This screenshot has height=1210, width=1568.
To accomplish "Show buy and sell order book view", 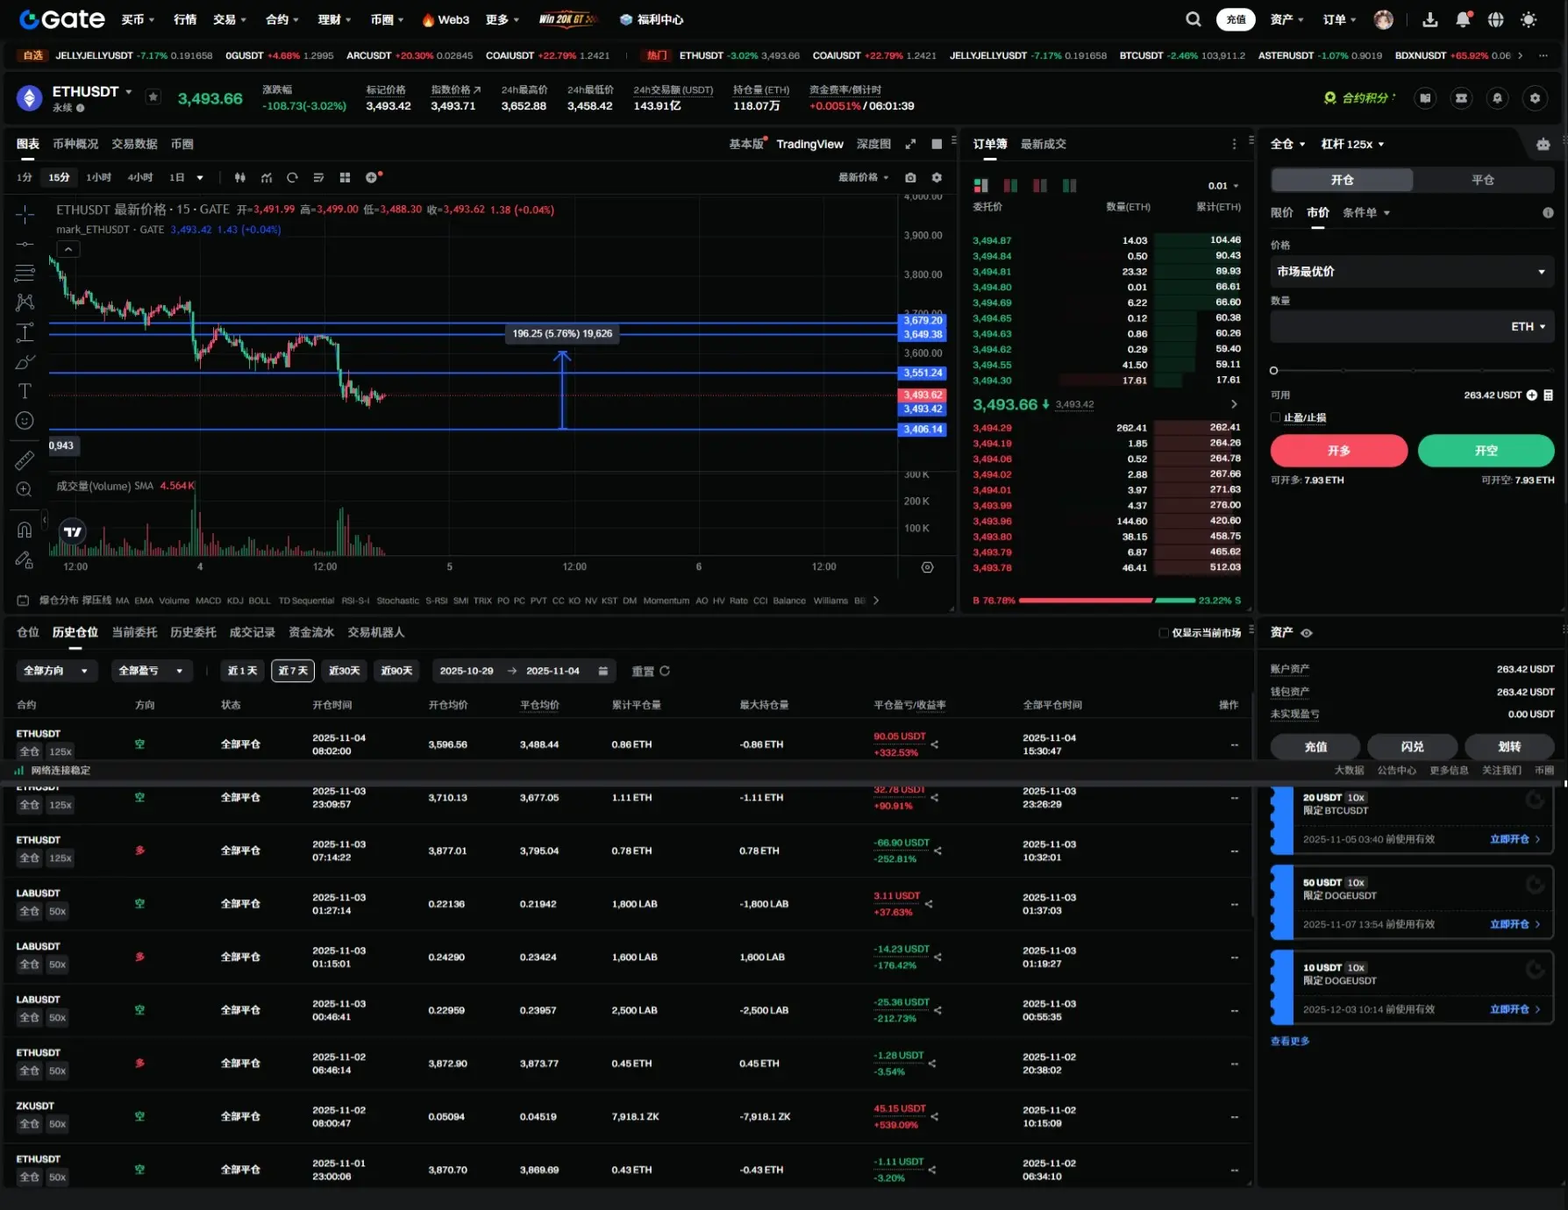I will click(x=980, y=185).
